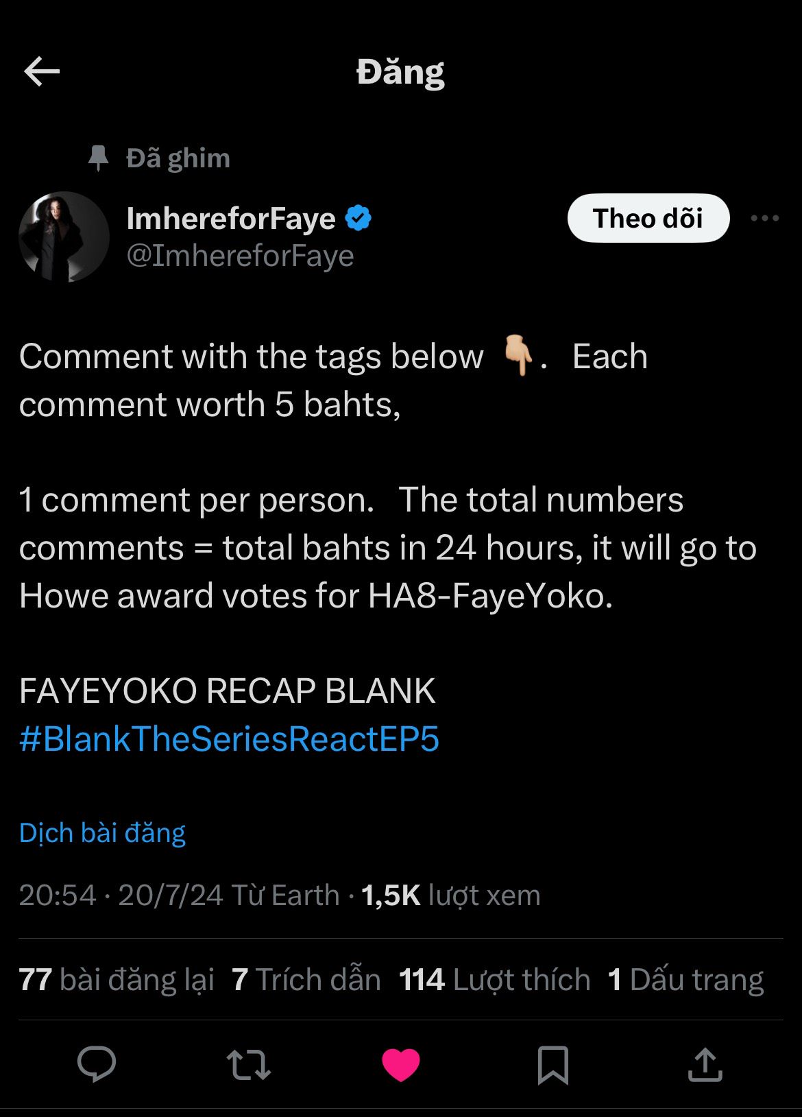The width and height of the screenshot is (802, 1117).
Task: Tap the blue verified badge
Action: (x=358, y=218)
